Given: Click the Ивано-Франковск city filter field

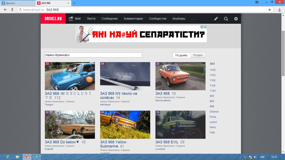Looking at the screenshot, I should click(x=94, y=55).
